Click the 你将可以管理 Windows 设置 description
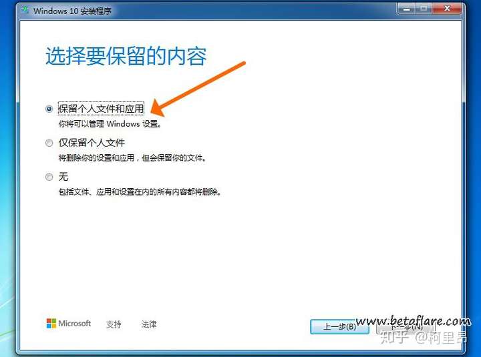481x357 pixels. click(110, 124)
